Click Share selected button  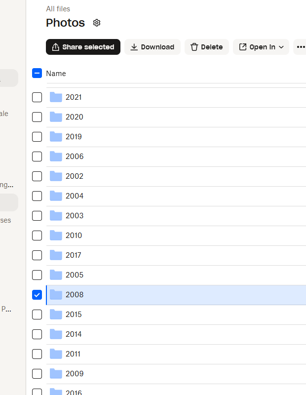click(x=83, y=47)
